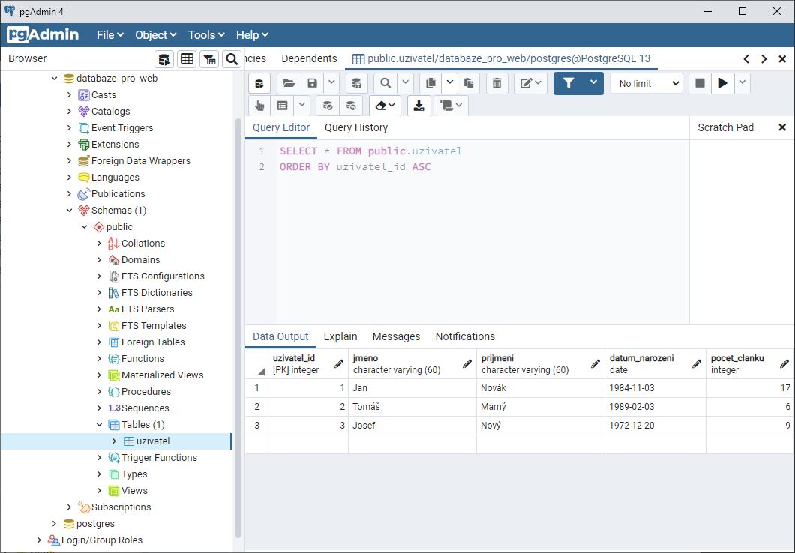The height and width of the screenshot is (553, 795).
Task: Click the Download results as CSV icon
Action: (419, 106)
